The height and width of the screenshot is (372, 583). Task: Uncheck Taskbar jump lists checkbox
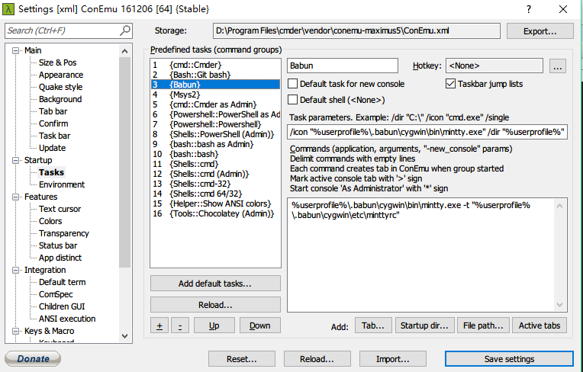click(450, 84)
